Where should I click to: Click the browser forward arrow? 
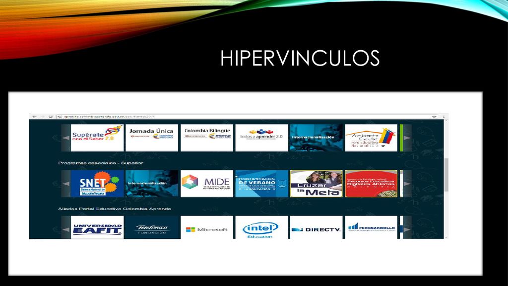43,116
